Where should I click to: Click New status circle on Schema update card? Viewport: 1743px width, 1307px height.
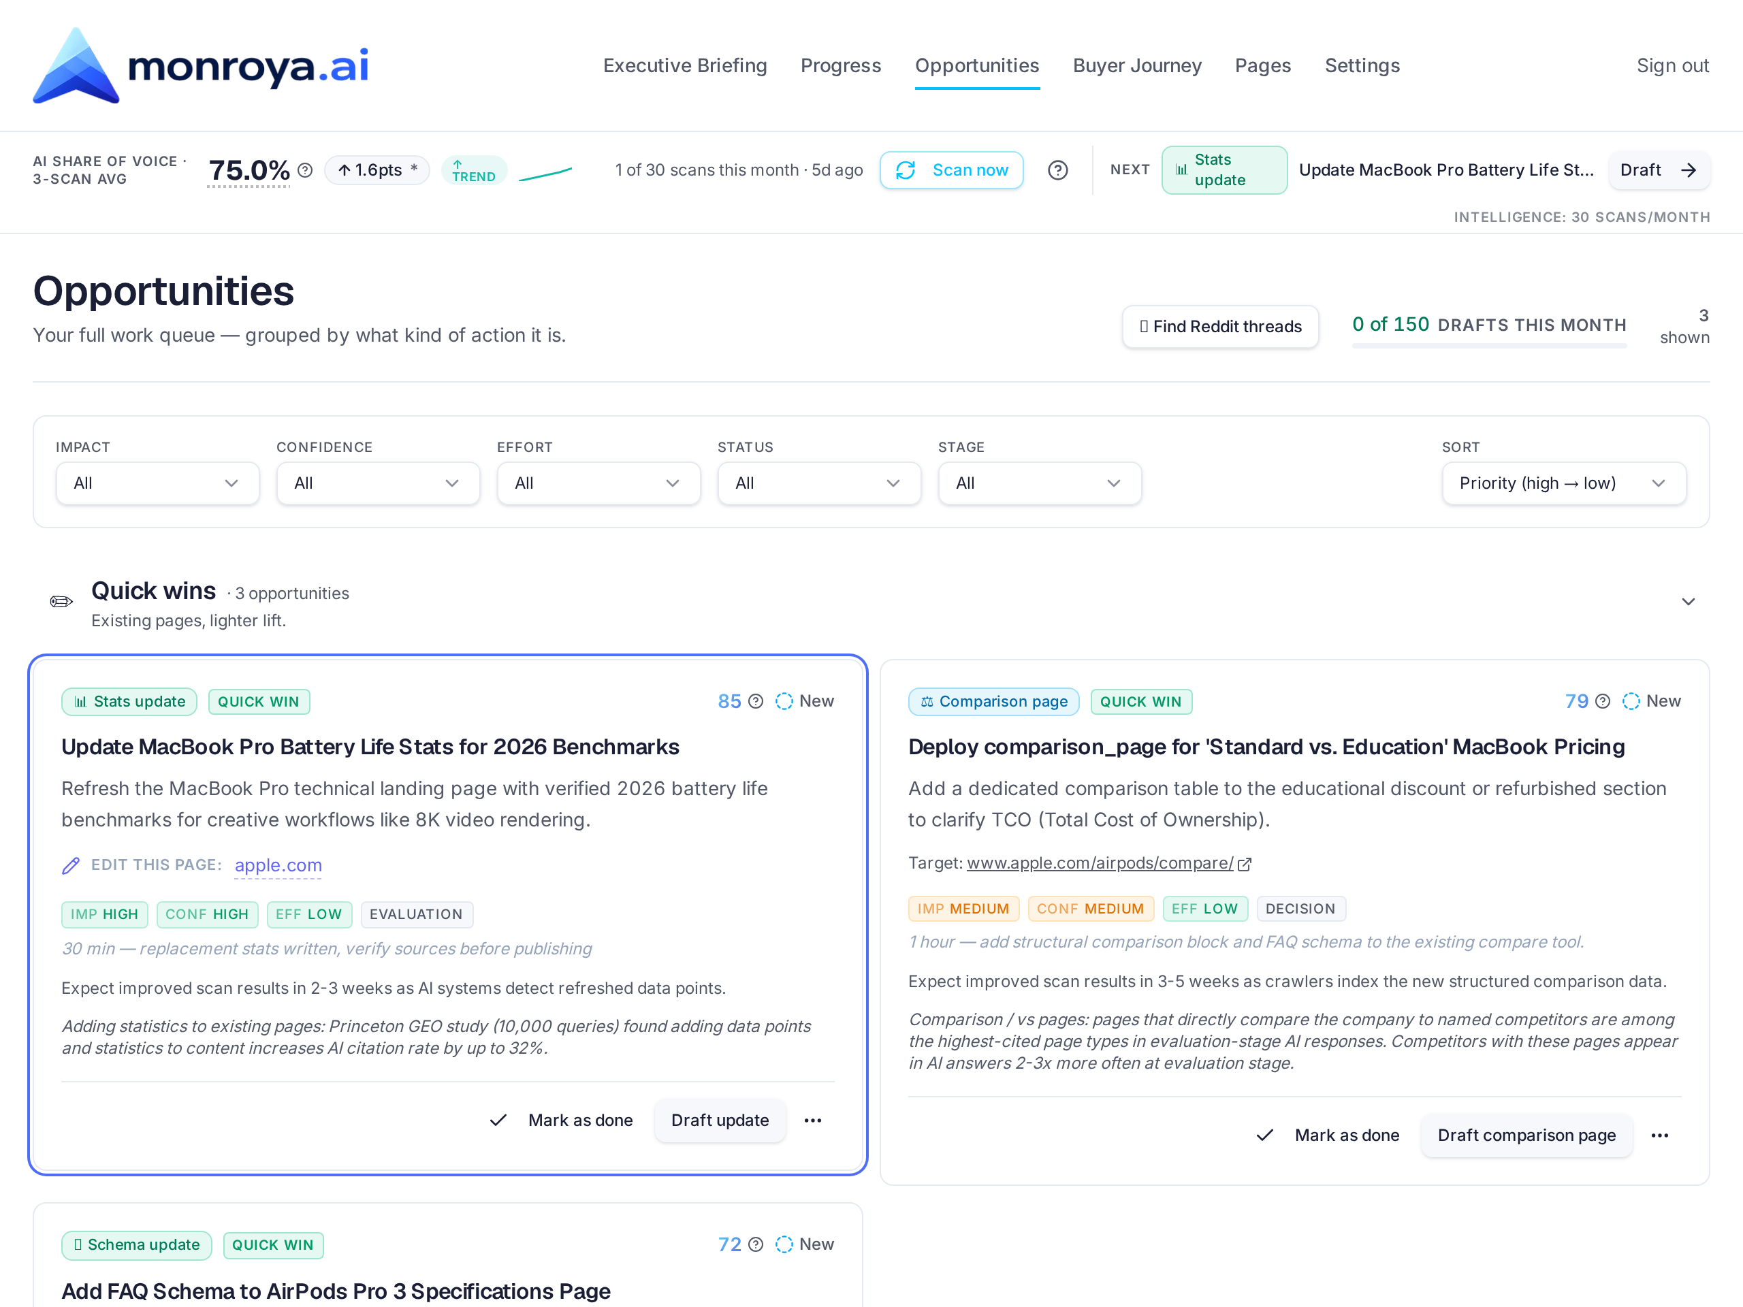784,1244
